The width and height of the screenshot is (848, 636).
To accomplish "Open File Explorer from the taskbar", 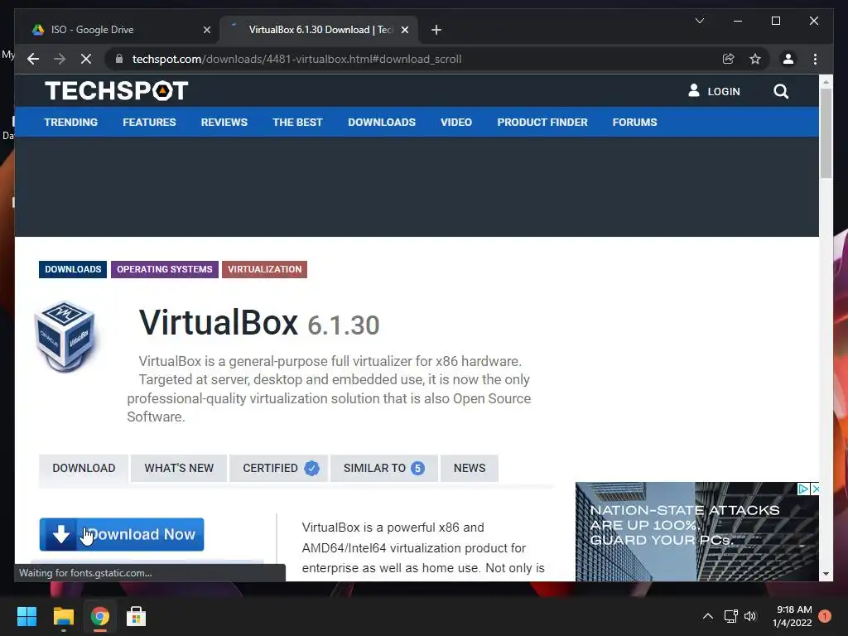I will click(x=63, y=616).
